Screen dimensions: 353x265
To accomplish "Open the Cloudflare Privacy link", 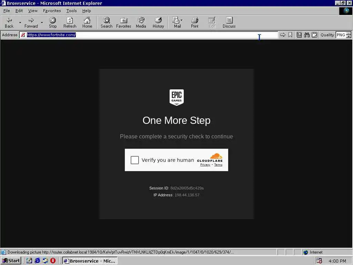I will point(205,165).
